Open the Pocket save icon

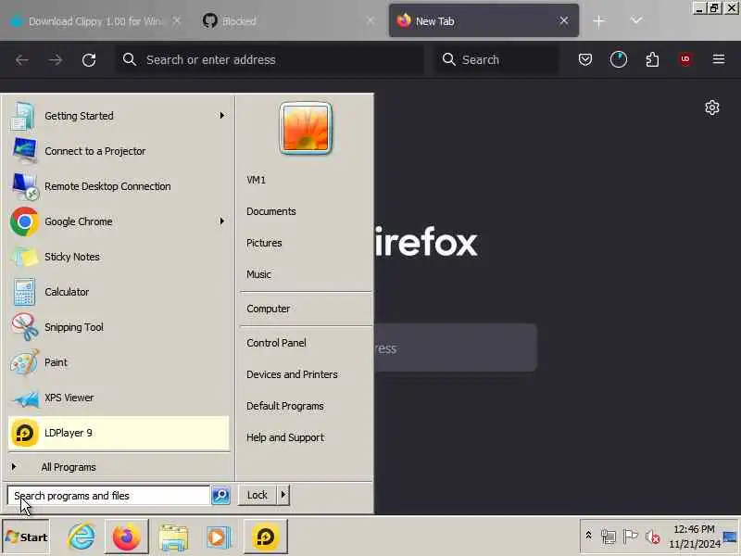coord(585,59)
